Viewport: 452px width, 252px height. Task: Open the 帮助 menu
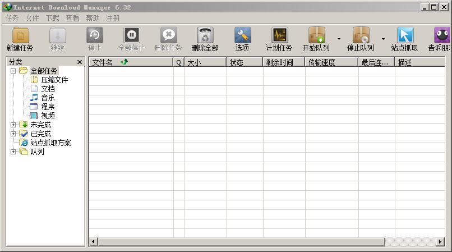click(93, 18)
